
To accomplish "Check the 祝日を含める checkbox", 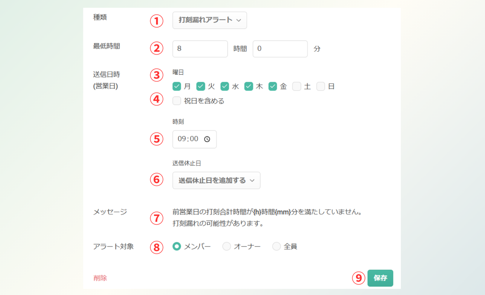I will 177,101.
